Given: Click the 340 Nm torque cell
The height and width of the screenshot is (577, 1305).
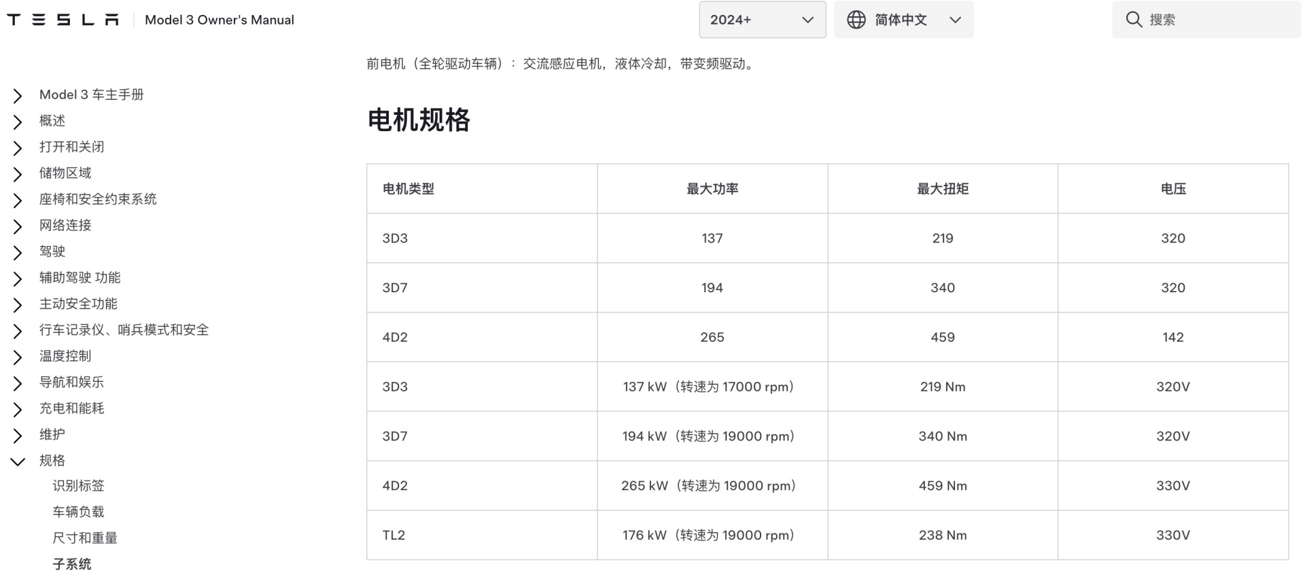Looking at the screenshot, I should pos(943,436).
